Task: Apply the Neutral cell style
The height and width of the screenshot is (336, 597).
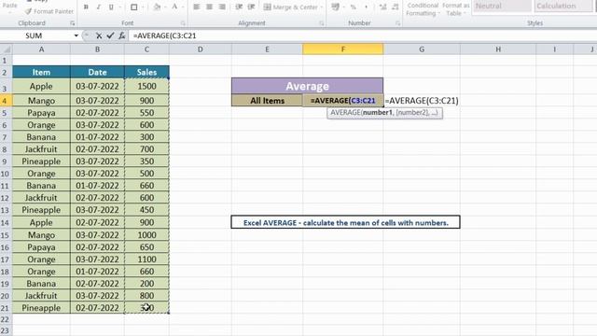Action: tap(502, 7)
